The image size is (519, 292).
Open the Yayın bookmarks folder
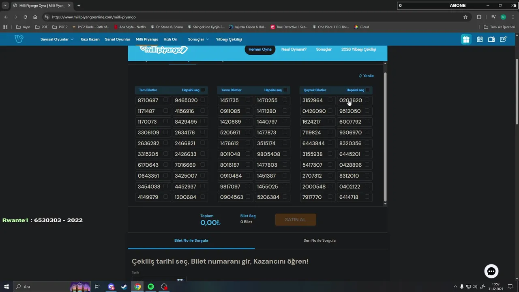tap(23, 27)
